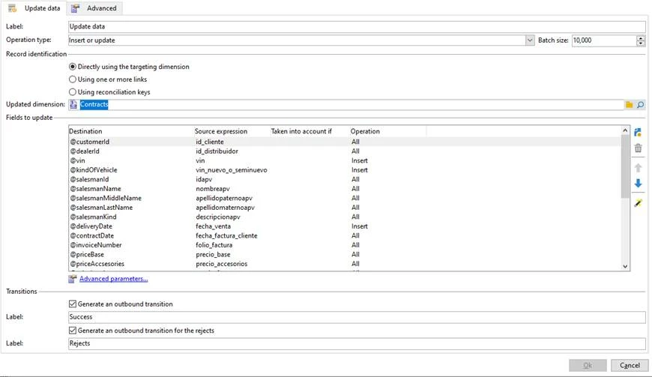652x377 pixels.
Task: Click the Cancel button
Action: (x=630, y=365)
